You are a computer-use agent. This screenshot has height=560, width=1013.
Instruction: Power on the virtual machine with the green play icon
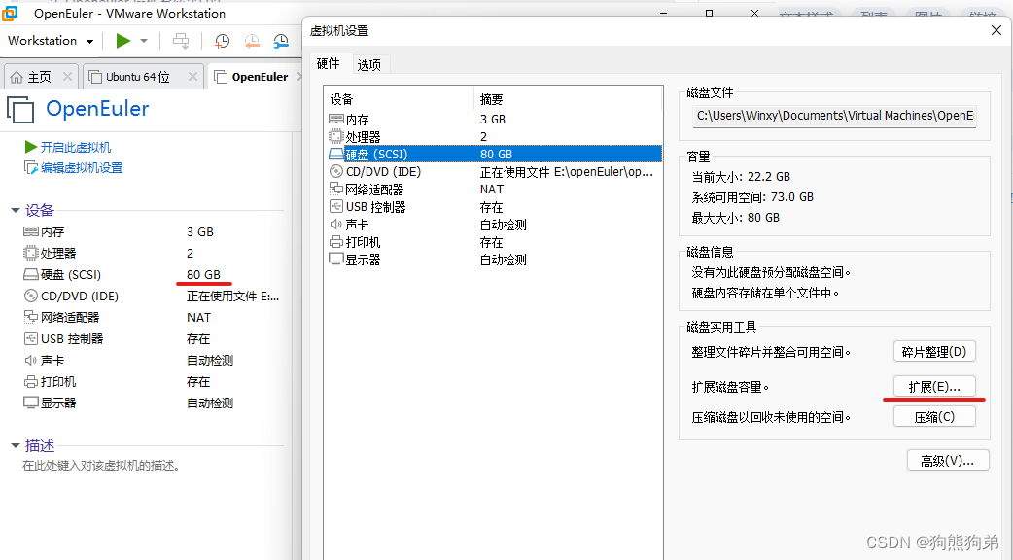coord(124,41)
